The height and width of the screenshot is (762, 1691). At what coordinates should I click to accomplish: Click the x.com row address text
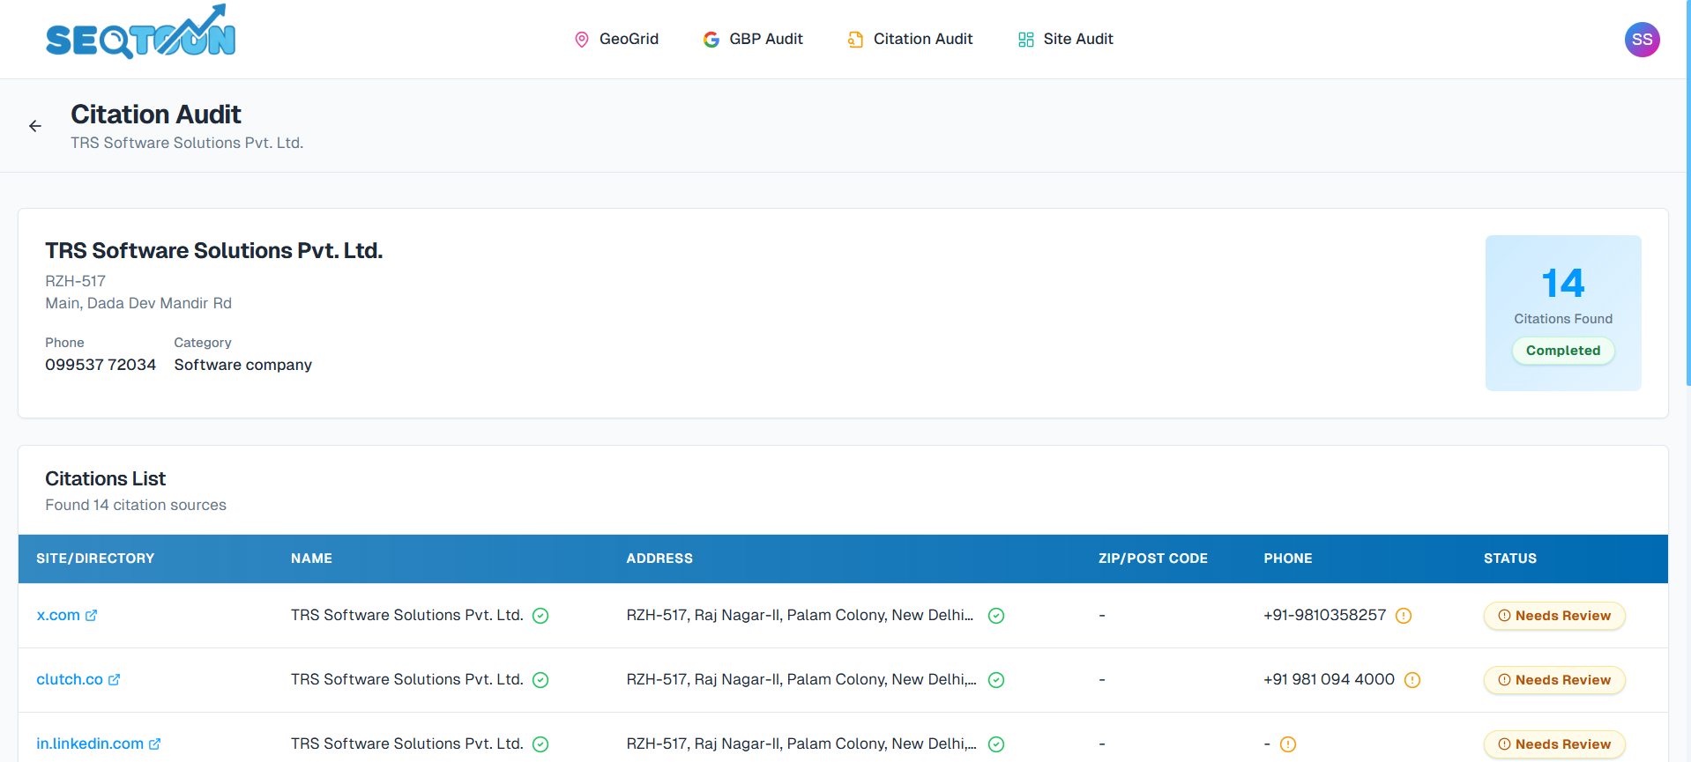[x=800, y=615]
